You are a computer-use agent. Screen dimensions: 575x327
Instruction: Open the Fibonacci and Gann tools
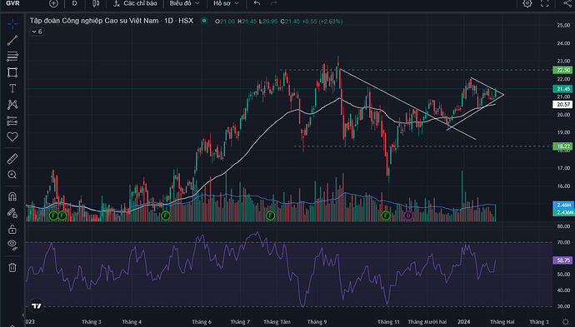tap(12, 57)
